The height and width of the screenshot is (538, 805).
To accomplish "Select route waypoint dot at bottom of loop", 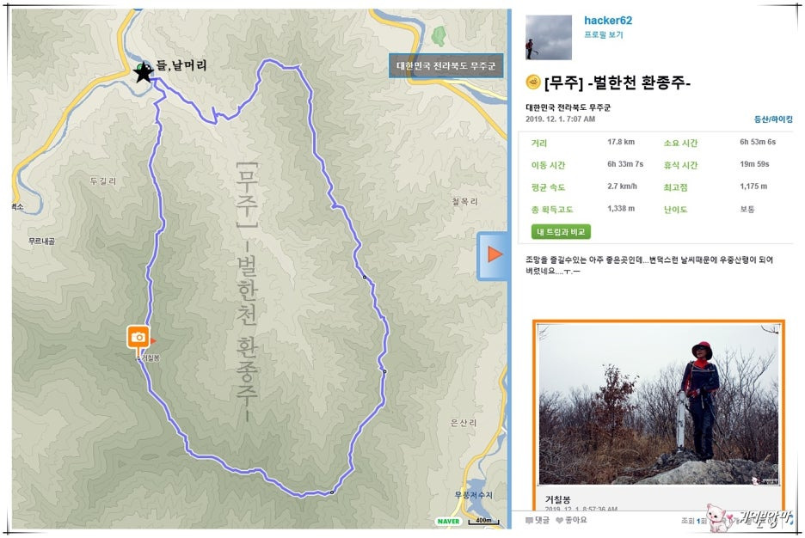I will pyautogui.click(x=332, y=492).
